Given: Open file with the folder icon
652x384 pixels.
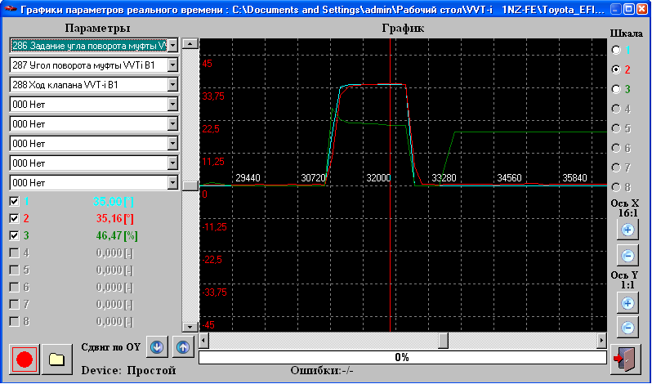Looking at the screenshot, I should 56,359.
